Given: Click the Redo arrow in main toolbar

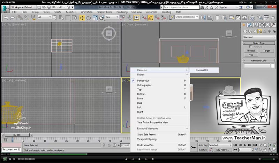Looking at the screenshot, I should pyautogui.click(x=12, y=18).
